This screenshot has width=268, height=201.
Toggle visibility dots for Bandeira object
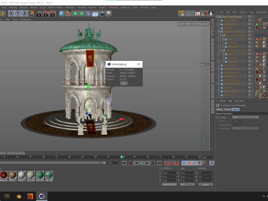[x=252, y=28]
